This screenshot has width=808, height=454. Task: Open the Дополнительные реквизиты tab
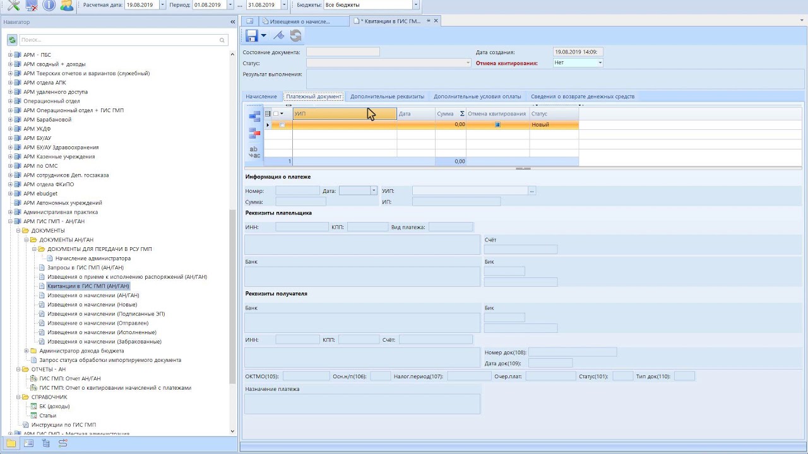pos(387,96)
